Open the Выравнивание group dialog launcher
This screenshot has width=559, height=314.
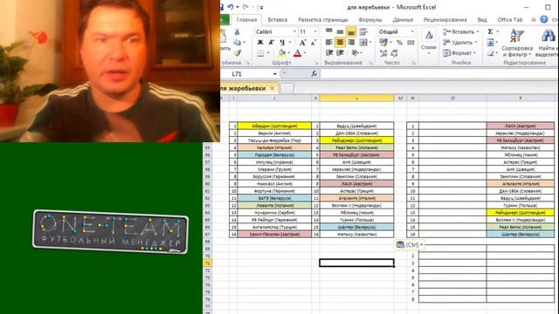[370, 63]
